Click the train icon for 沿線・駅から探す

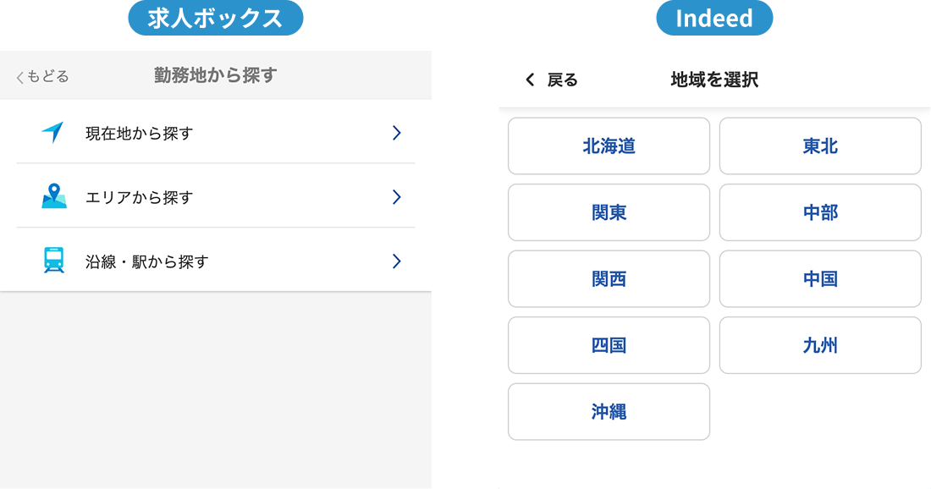point(54,261)
